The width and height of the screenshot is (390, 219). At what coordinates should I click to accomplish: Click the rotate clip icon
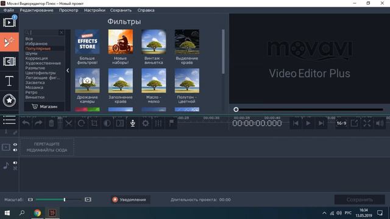pyautogui.click(x=81, y=123)
